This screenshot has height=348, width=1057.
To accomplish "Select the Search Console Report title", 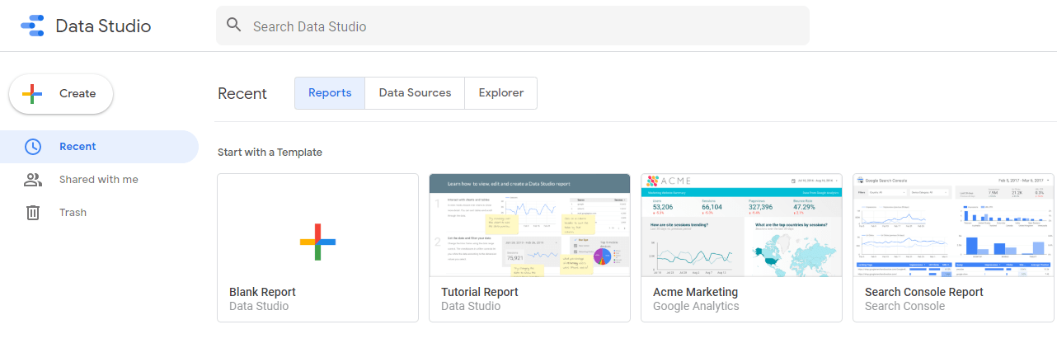I will [x=923, y=292].
